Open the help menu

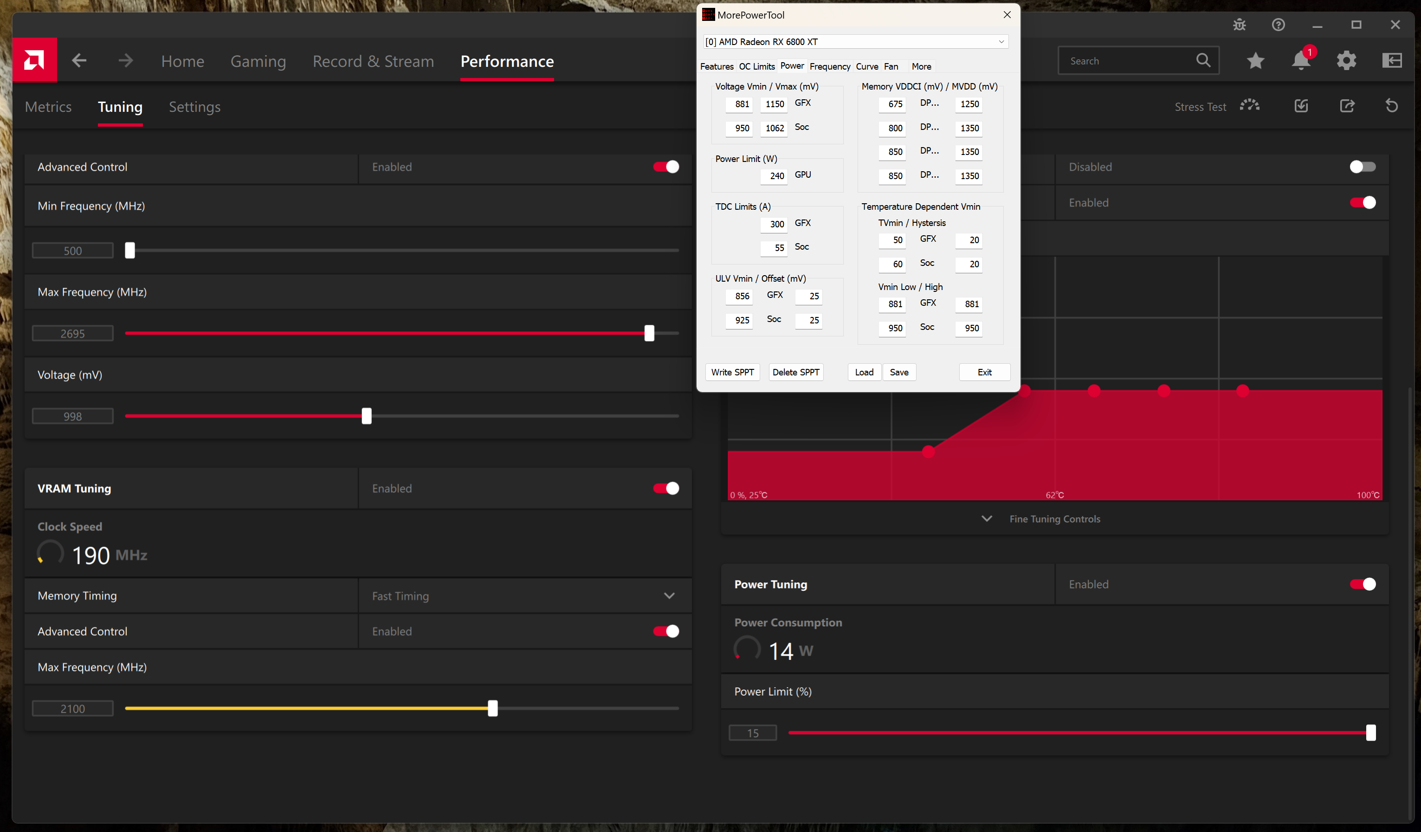(1278, 25)
